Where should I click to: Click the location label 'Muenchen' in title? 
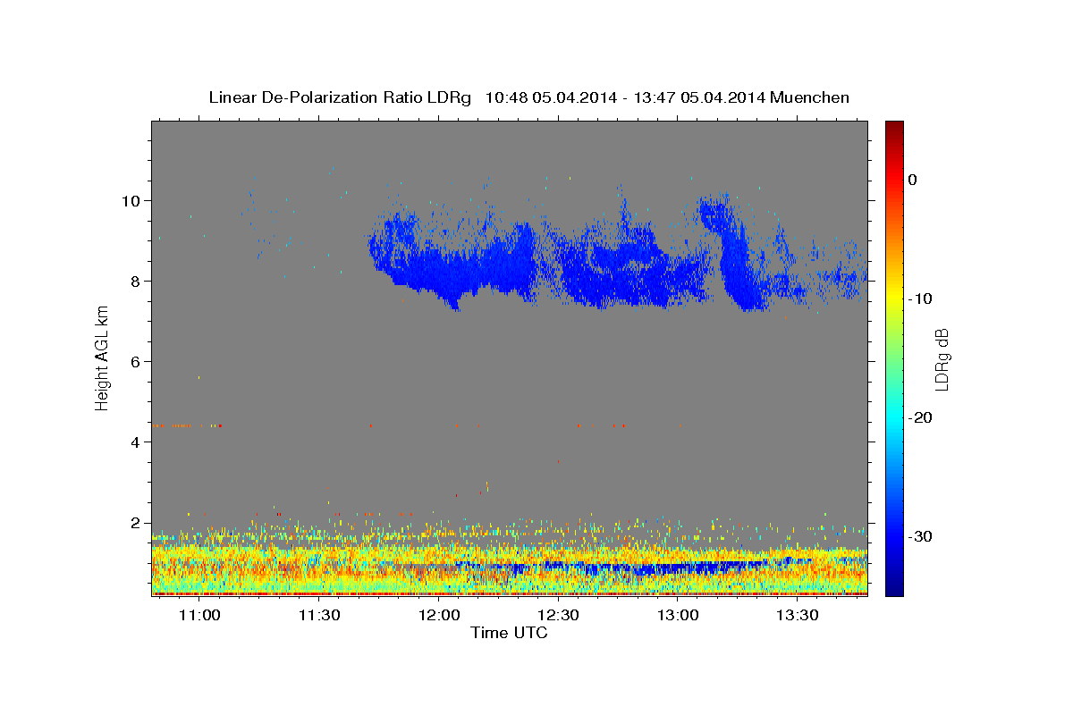coord(810,97)
